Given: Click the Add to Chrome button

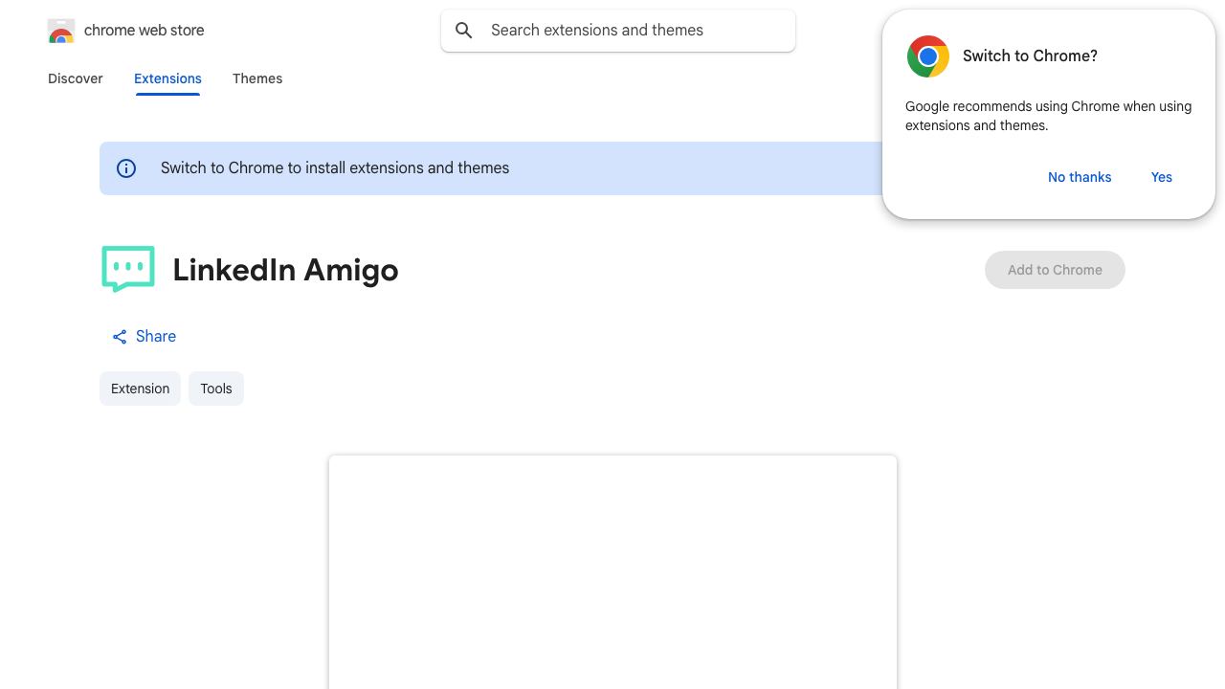Looking at the screenshot, I should click(1055, 270).
